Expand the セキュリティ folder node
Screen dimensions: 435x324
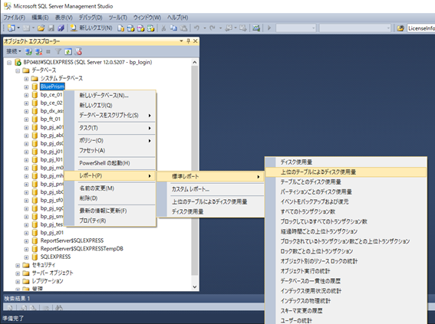point(18,265)
